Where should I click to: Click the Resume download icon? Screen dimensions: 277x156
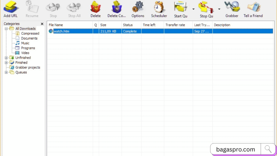tap(32, 8)
